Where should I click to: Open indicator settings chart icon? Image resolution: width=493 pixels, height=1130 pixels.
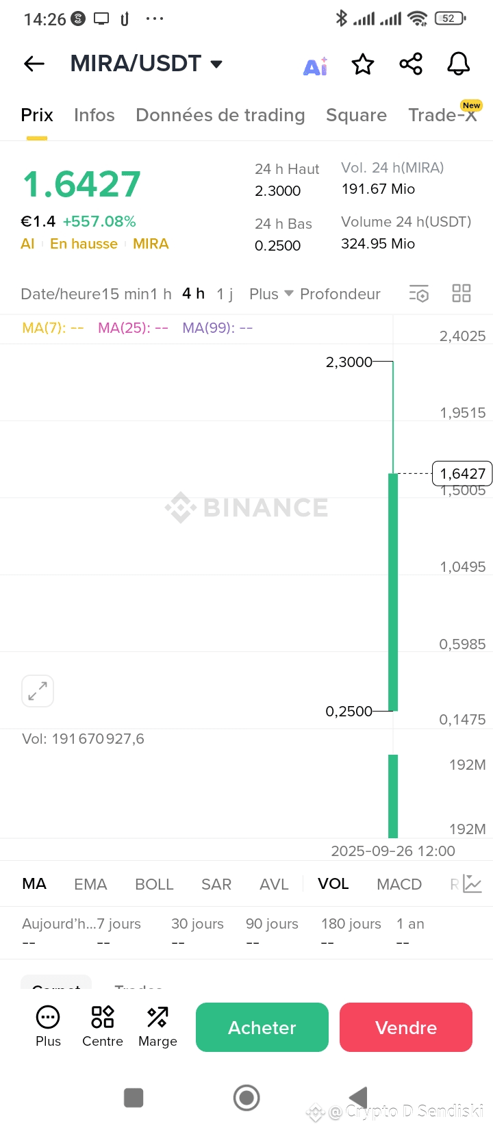(x=472, y=884)
